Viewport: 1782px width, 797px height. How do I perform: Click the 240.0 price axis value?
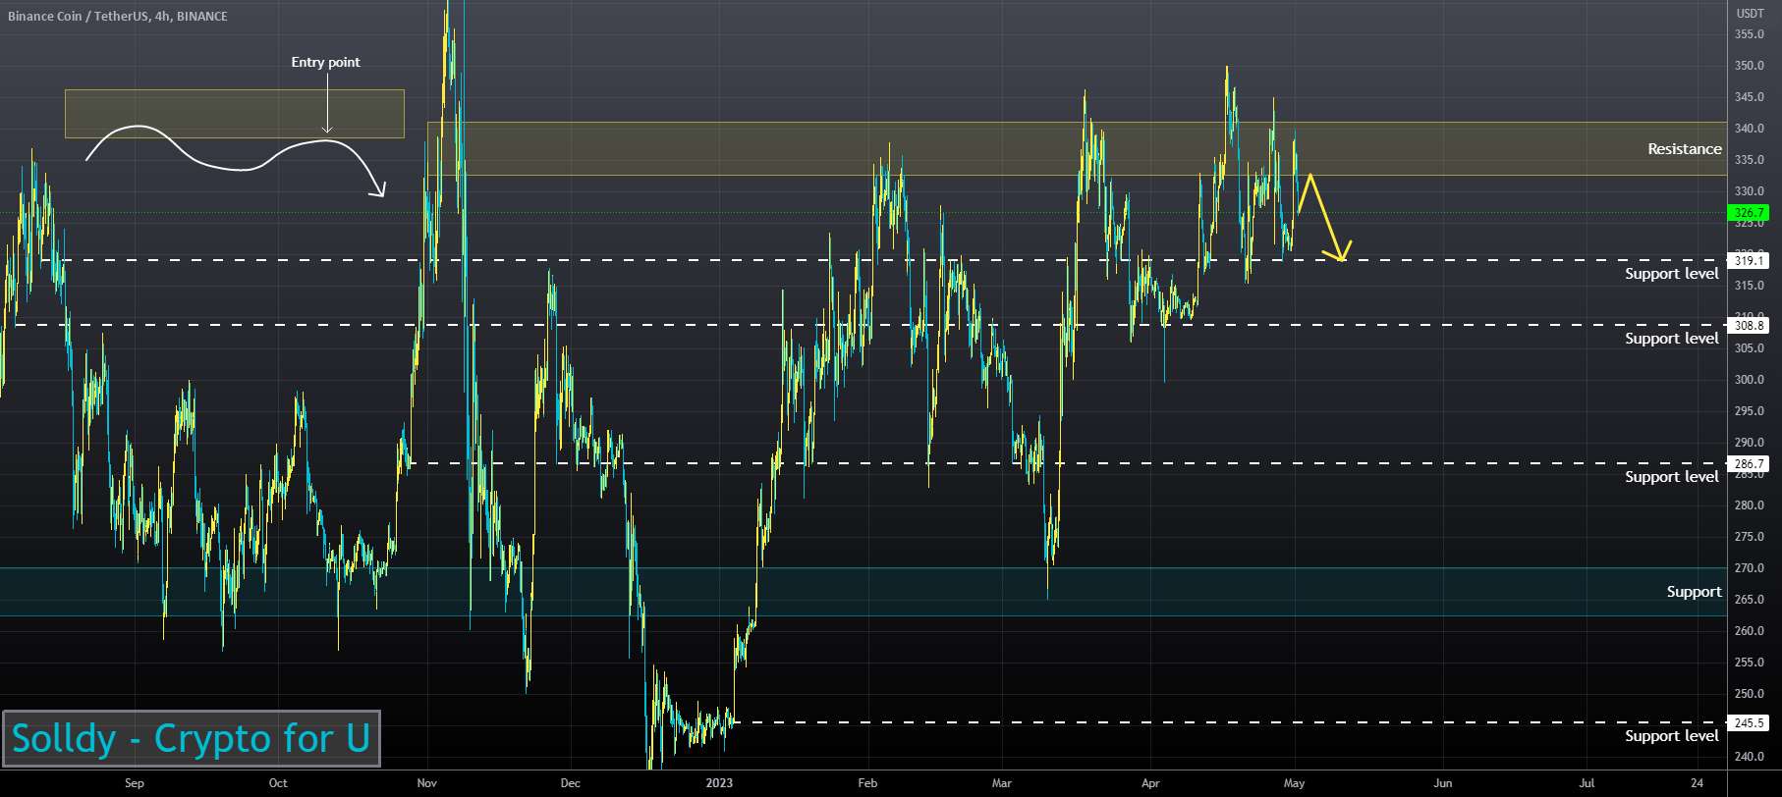click(1749, 757)
